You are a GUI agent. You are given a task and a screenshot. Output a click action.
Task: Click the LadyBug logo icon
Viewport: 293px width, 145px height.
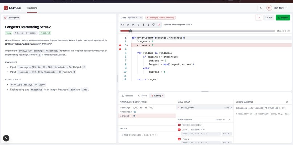coord(5,8)
